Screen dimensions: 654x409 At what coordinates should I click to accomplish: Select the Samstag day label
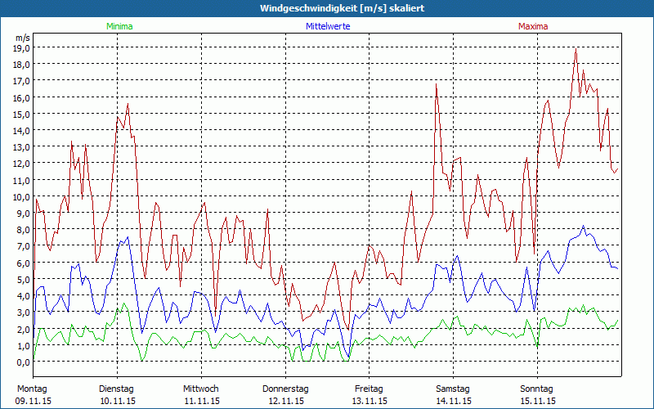[x=453, y=389]
